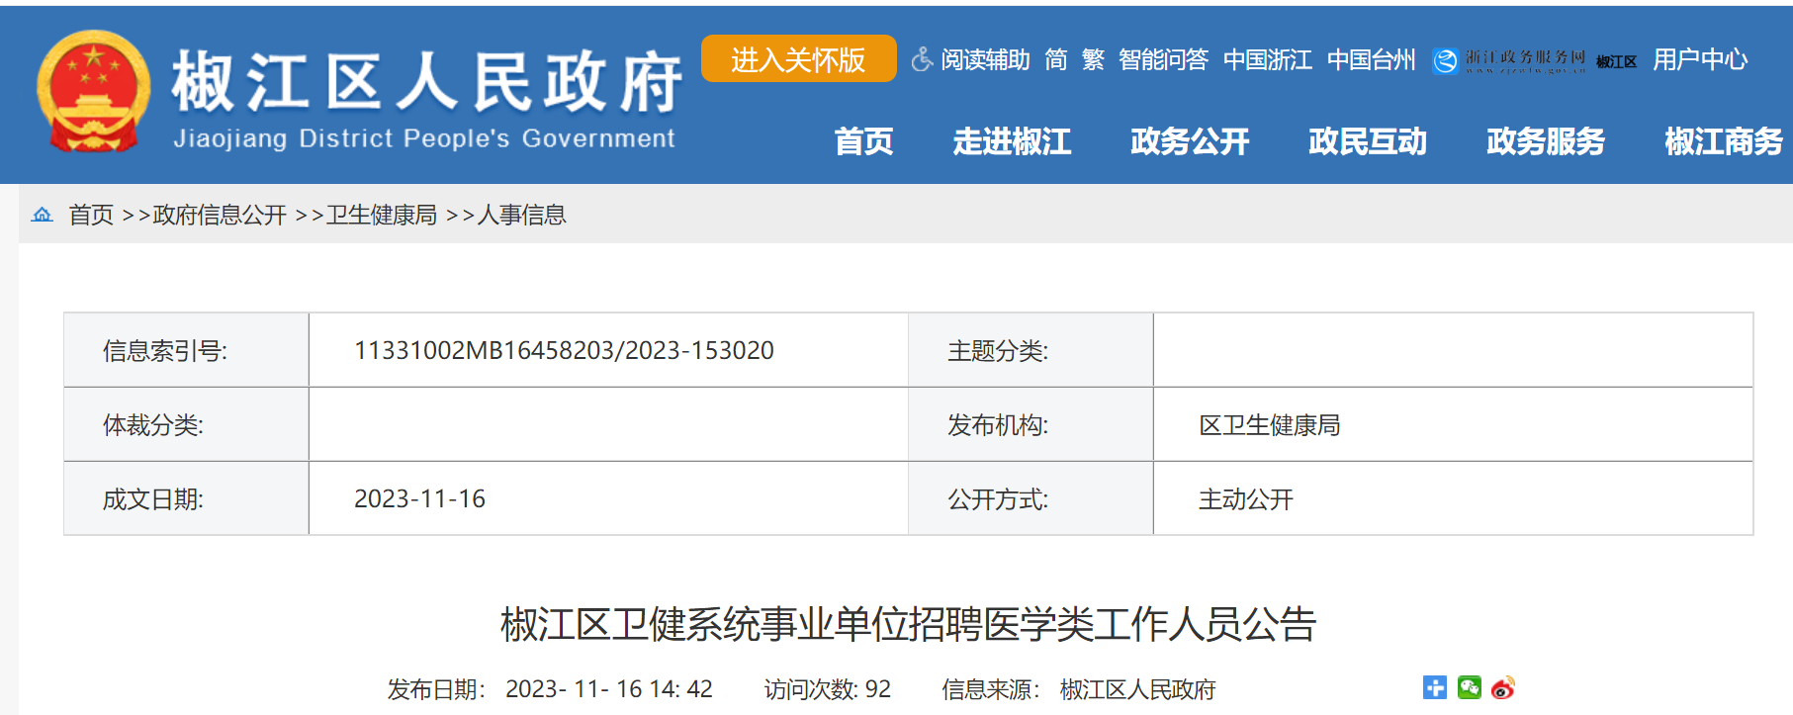Click the national emblem logo
Screen dimensions: 1793x715
(93, 92)
